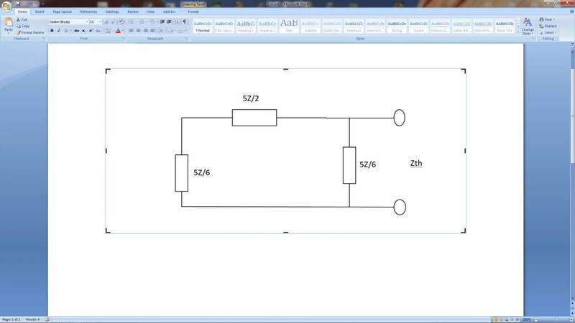
Task: Apply the red font color
Action: [118, 31]
